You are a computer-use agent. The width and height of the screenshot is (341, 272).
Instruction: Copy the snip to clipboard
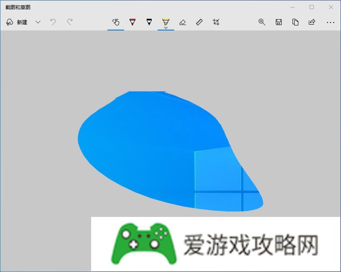[295, 22]
